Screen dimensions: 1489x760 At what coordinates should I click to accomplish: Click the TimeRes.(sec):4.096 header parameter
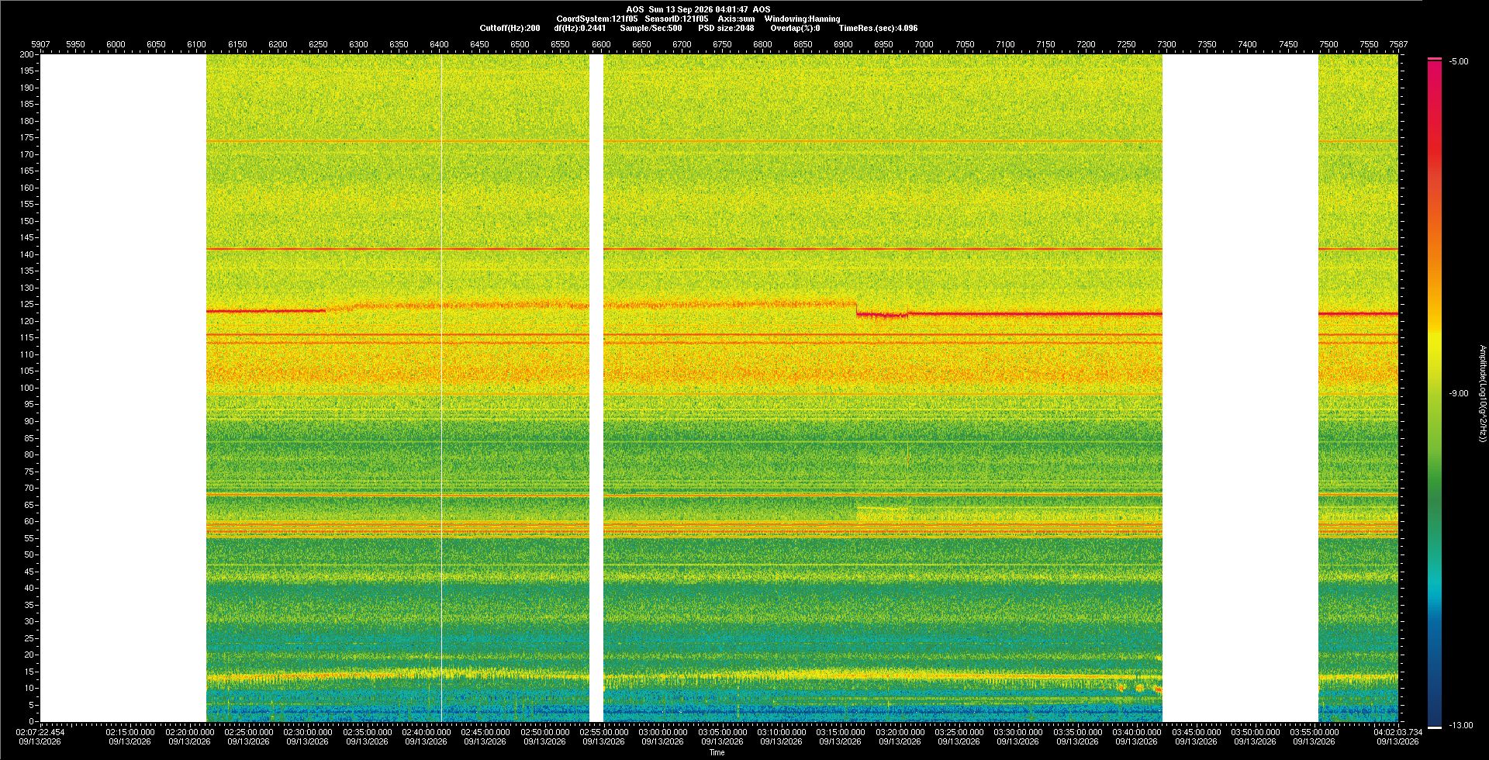pos(878,28)
